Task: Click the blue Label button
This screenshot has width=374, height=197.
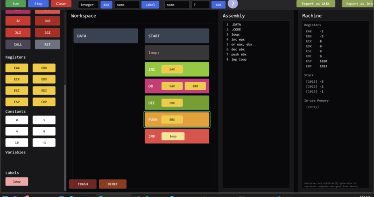Action: (x=150, y=5)
